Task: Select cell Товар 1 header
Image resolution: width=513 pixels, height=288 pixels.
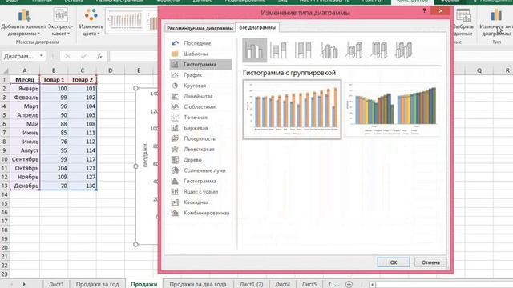Action: 54,80
